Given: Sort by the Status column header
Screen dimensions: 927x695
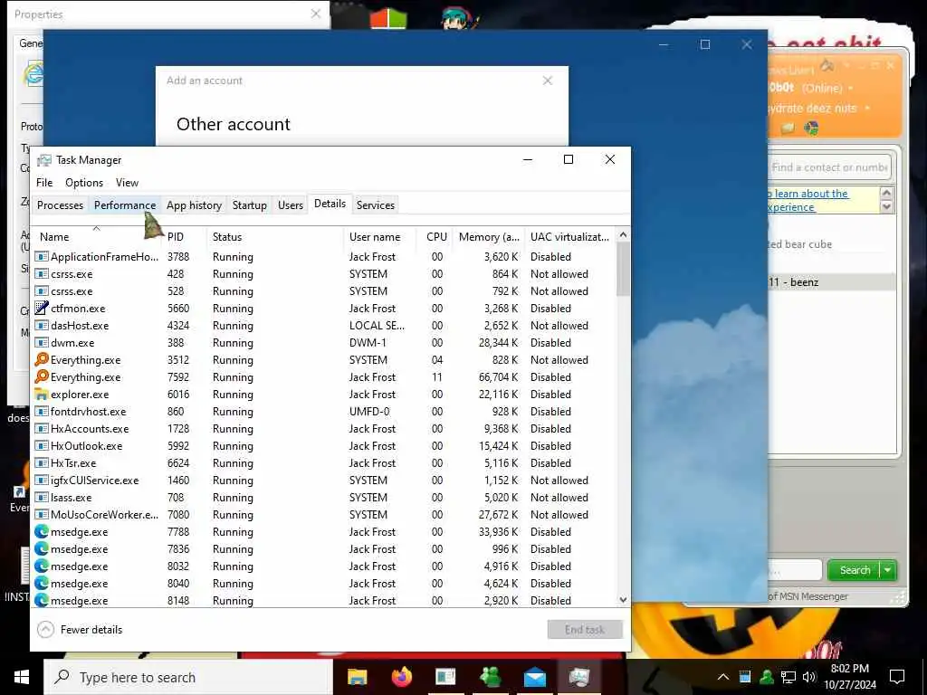Looking at the screenshot, I should (275, 236).
